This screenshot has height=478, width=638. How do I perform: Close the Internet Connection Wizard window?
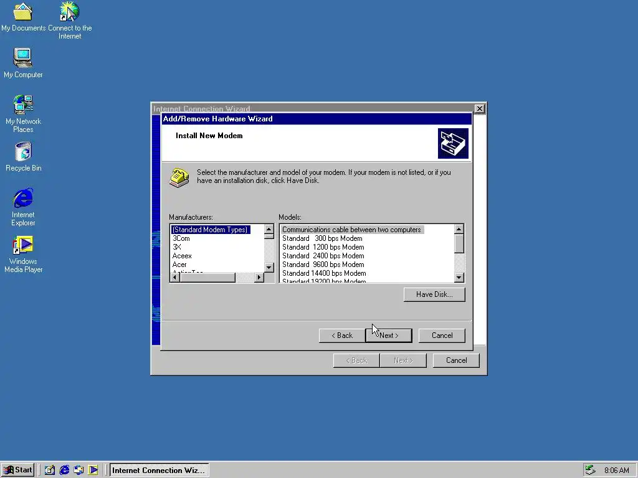pos(480,108)
